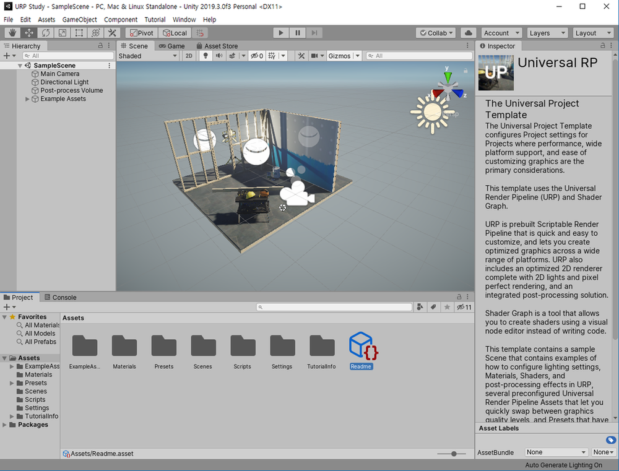
Task: Toggle 2D scene view mode
Action: pyautogui.click(x=189, y=56)
